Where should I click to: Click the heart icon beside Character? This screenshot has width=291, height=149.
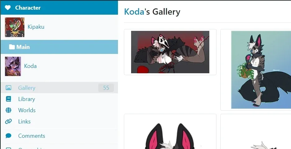(x=8, y=7)
